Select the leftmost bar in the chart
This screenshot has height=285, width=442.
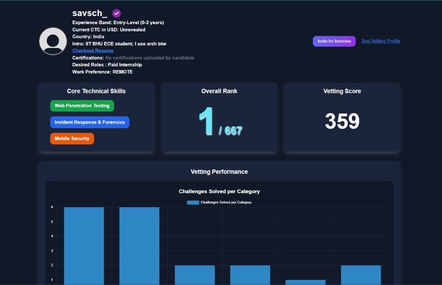84,246
